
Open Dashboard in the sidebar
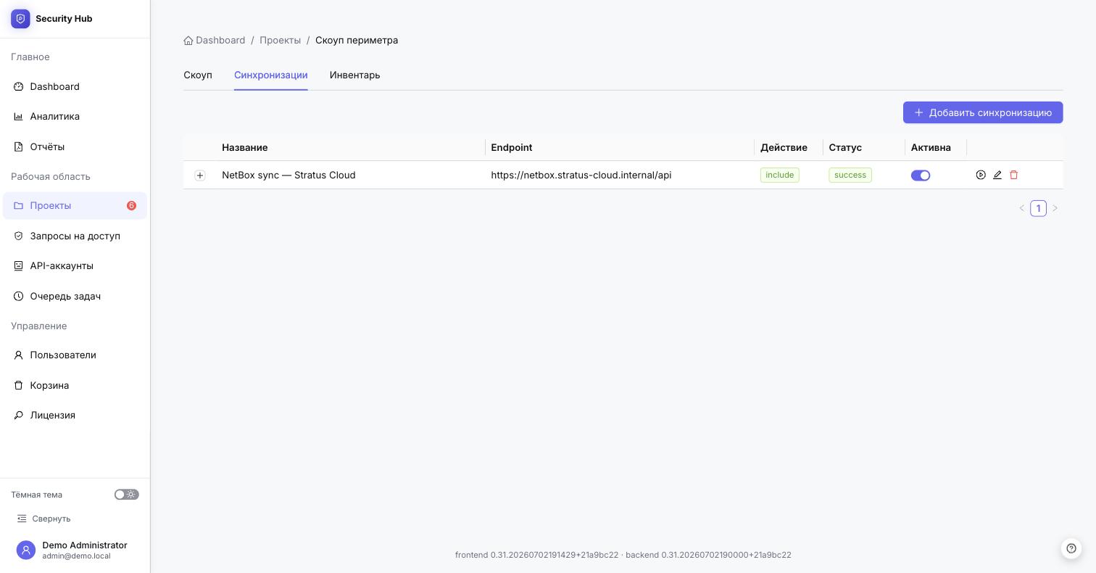(75, 86)
